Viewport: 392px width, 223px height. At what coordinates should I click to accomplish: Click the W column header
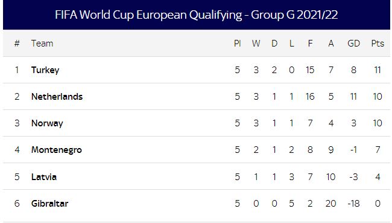256,44
